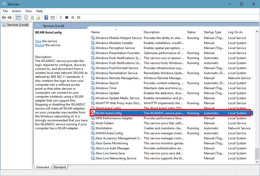Open the File menu
Screen dimensions: 260x176
[x=5, y=11]
